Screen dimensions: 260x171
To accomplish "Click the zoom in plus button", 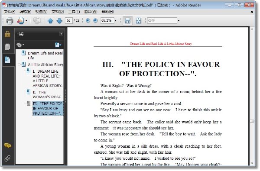I will 95,20.
